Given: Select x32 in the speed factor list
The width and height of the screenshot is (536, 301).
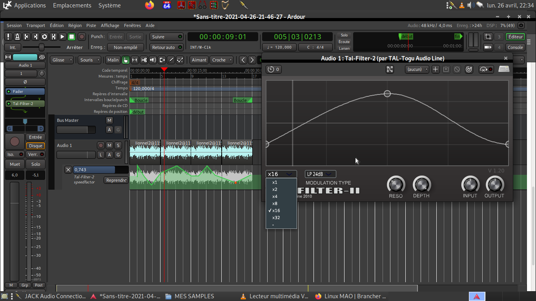Looking at the screenshot, I should tap(276, 218).
